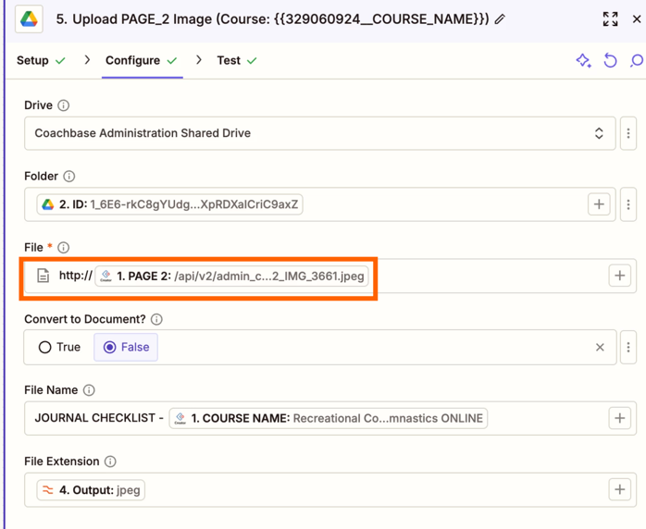
Task: Click plus button in the File Name field
Action: coord(619,418)
